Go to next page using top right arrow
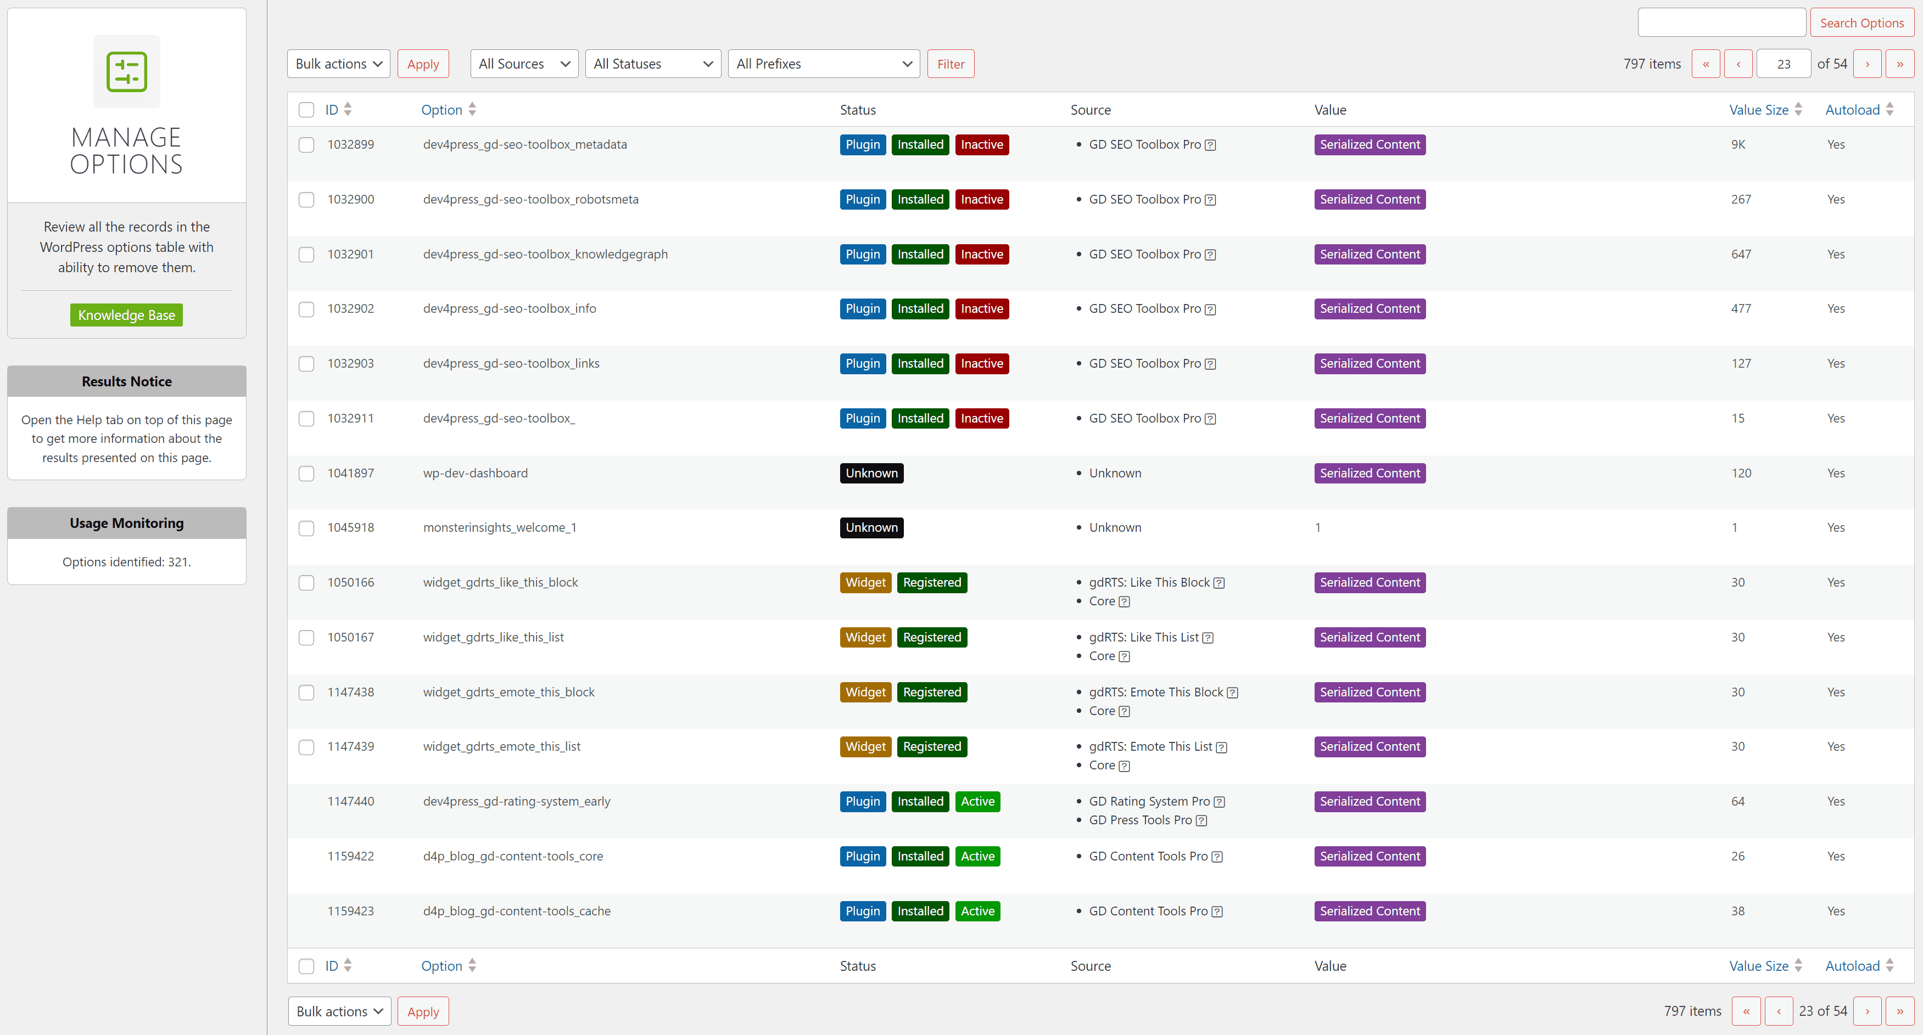1923x1035 pixels. pos(1867,64)
